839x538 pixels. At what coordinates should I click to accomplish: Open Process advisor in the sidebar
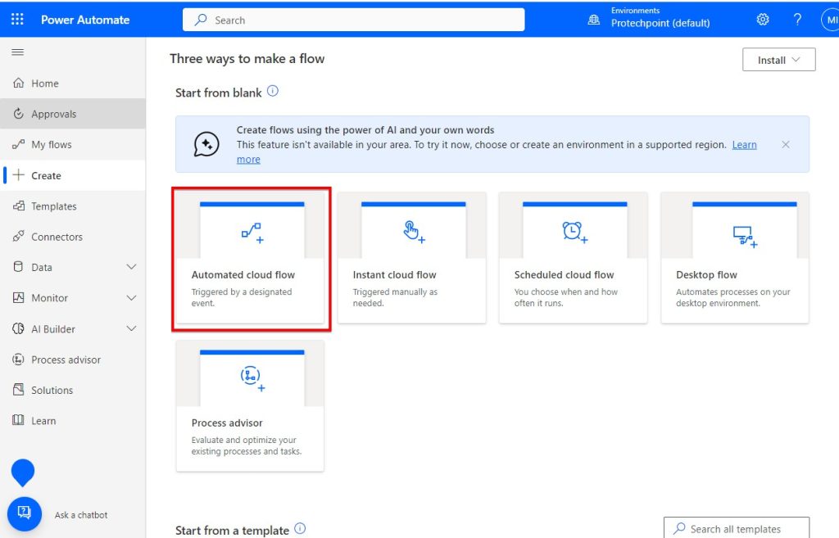coord(73,359)
